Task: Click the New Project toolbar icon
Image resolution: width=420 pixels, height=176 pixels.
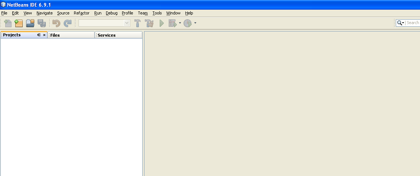Action: (19, 23)
